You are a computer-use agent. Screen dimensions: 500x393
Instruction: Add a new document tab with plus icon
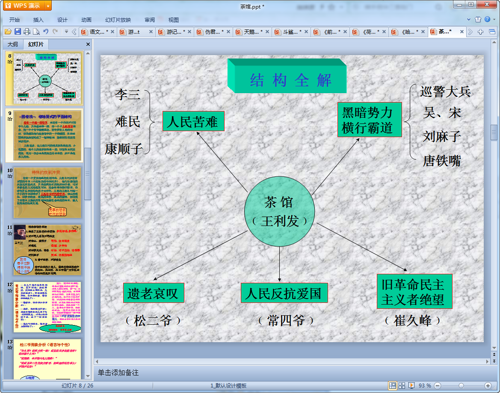tap(481, 32)
